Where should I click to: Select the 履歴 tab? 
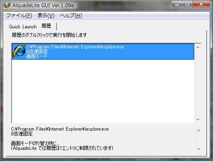click(x=47, y=26)
